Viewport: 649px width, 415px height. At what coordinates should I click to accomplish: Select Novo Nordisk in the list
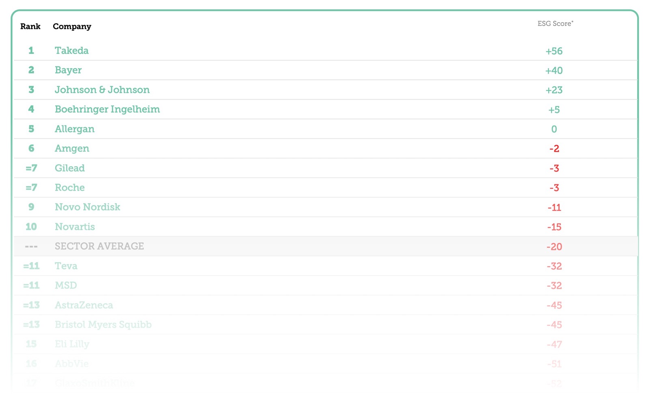[88, 207]
